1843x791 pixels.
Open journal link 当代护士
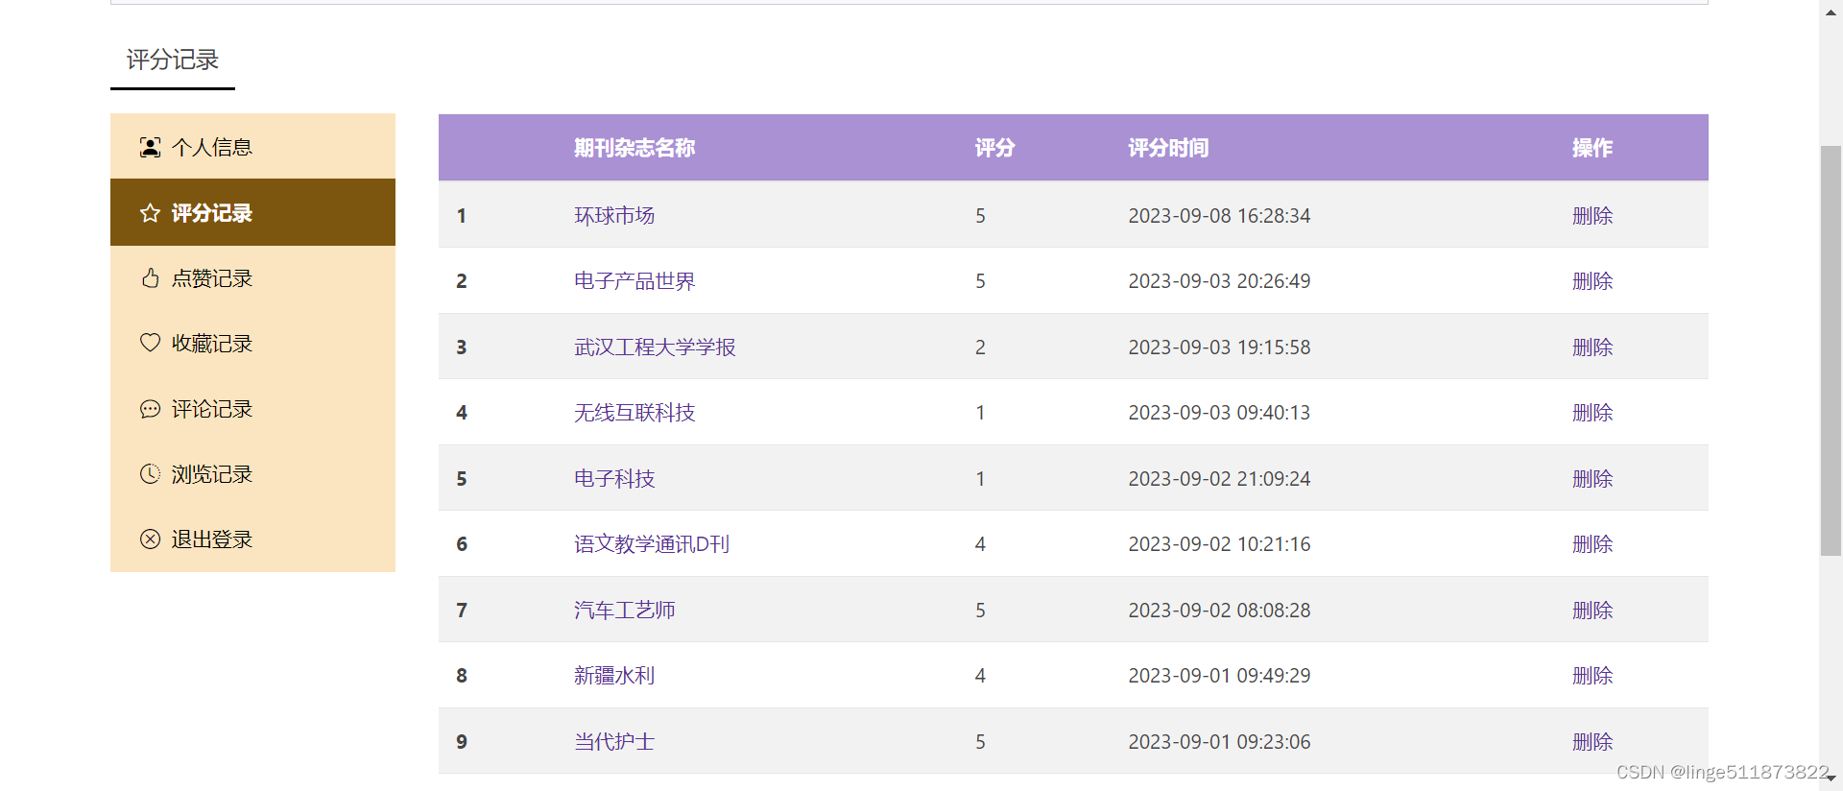614,742
